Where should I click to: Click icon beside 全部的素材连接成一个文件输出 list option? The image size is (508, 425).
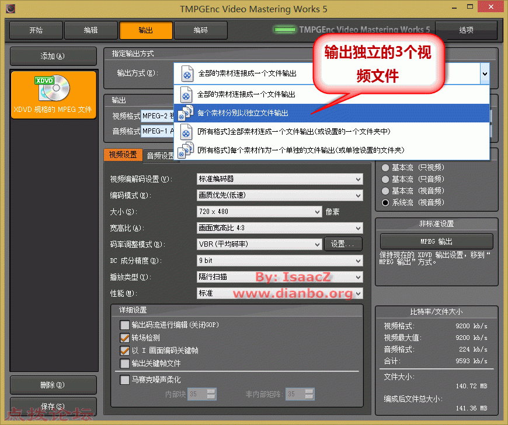pyautogui.click(x=186, y=94)
